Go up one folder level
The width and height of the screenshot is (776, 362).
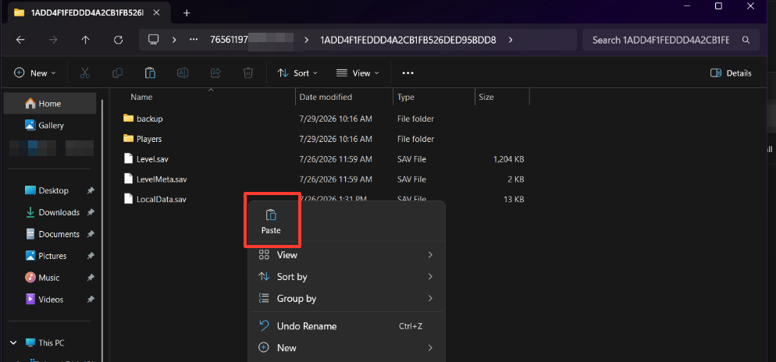[x=86, y=40]
